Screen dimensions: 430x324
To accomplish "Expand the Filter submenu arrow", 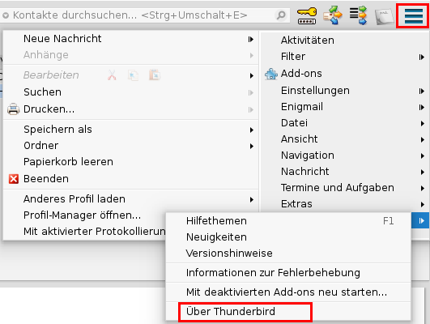I will coord(422,57).
